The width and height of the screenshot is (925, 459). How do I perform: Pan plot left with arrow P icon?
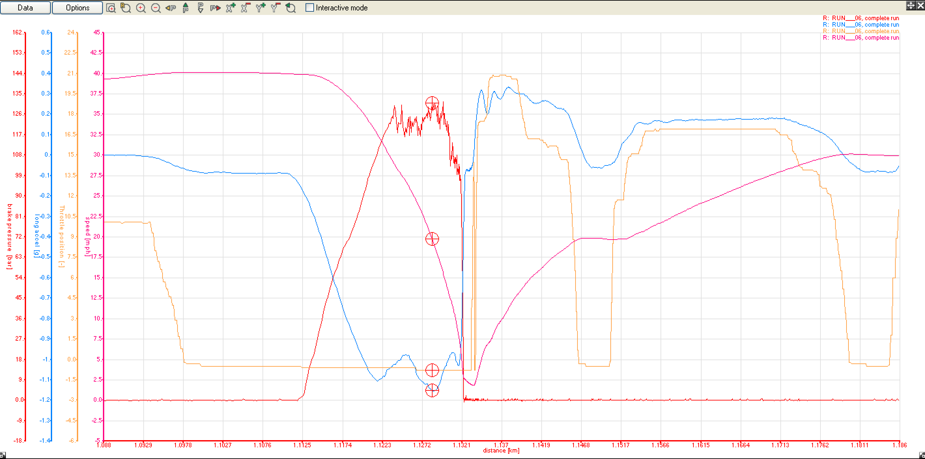(171, 8)
